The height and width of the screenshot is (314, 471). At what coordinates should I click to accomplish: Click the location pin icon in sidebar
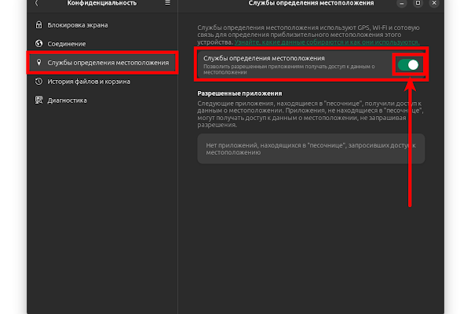coord(39,63)
